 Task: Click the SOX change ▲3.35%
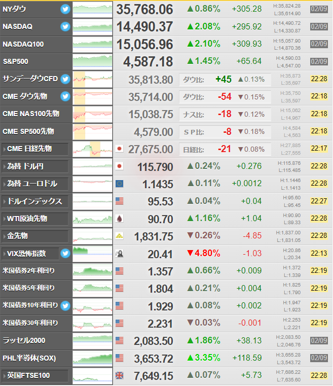pyautogui.click(x=204, y=358)
